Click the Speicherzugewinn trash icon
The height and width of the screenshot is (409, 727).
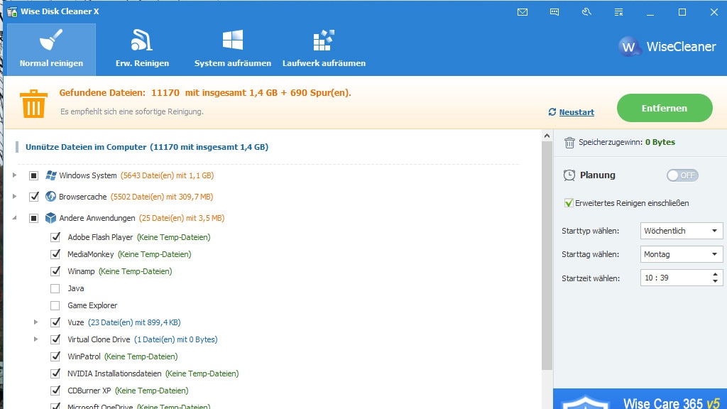569,142
